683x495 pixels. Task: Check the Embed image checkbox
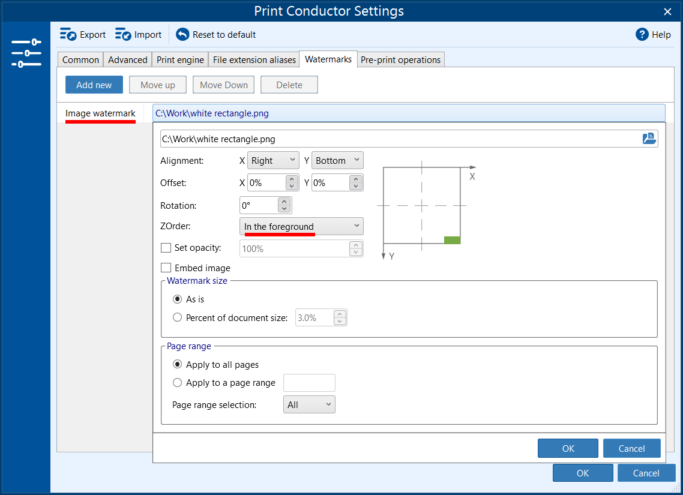click(x=166, y=268)
